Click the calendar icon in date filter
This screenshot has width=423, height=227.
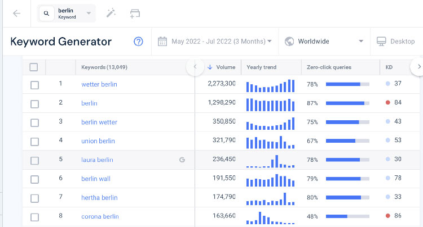point(162,42)
